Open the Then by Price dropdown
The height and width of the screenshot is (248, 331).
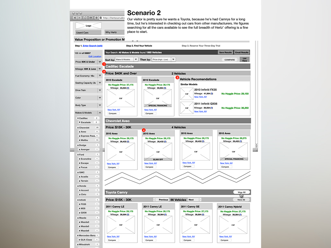[x=164, y=59]
